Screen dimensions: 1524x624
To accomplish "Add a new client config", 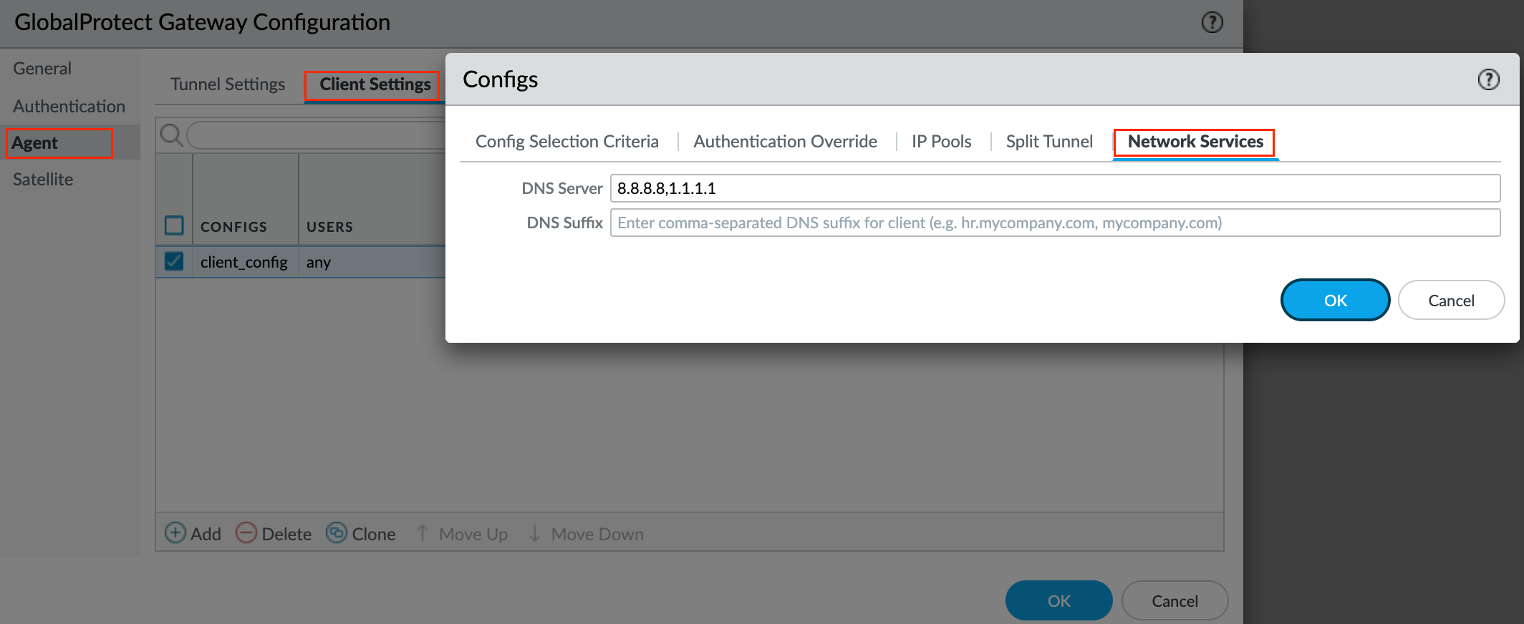I will (193, 534).
